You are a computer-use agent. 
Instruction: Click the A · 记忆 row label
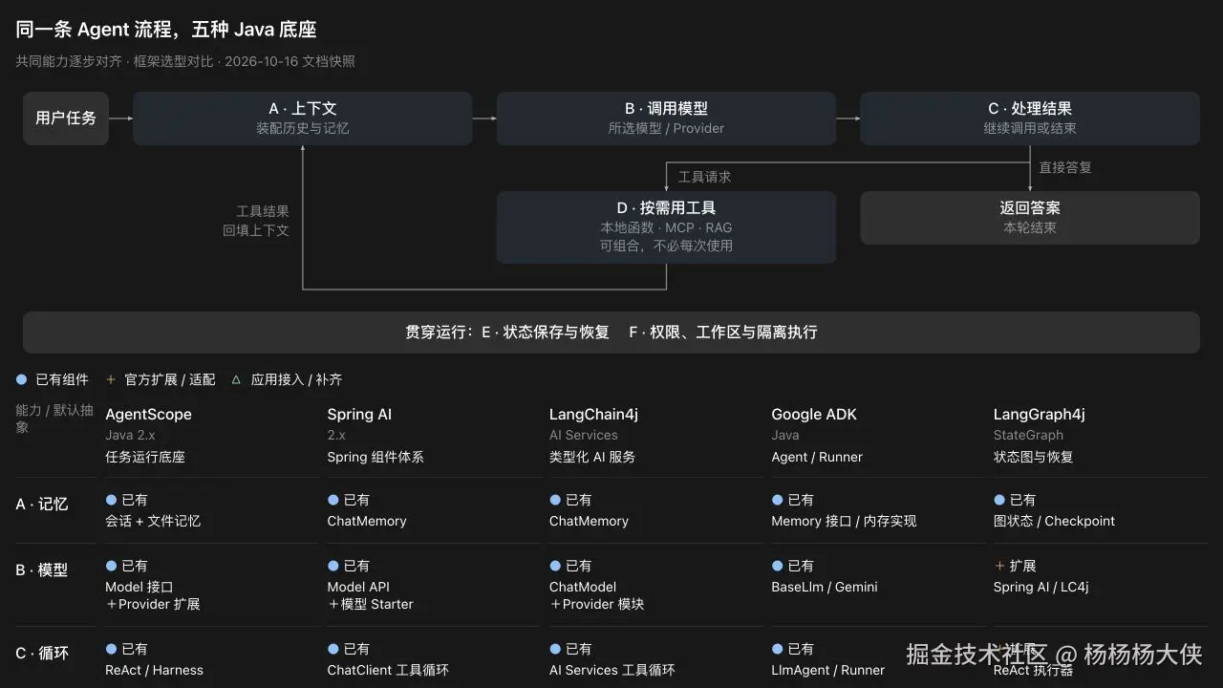point(42,504)
